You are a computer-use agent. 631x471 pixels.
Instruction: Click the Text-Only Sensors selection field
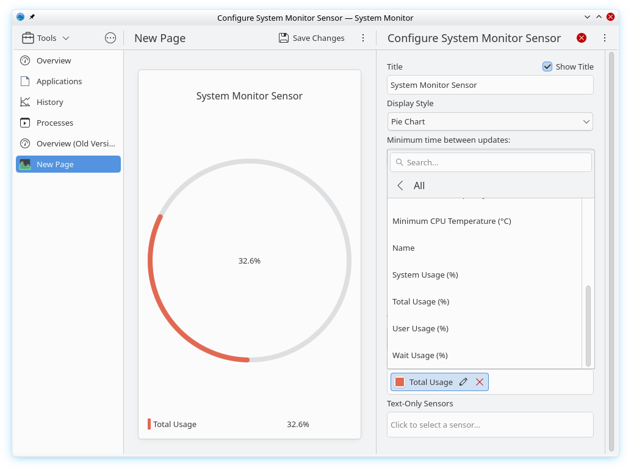[x=490, y=425]
